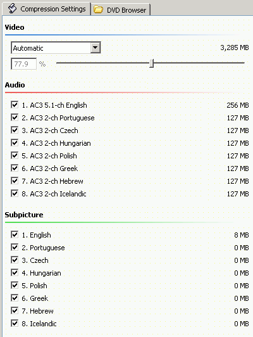
Task: Switch to the DVD Browser tab
Action: pyautogui.click(x=121, y=10)
